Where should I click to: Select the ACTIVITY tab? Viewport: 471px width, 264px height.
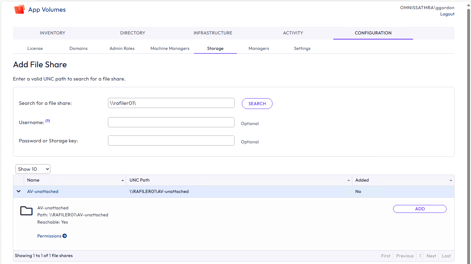(x=293, y=33)
